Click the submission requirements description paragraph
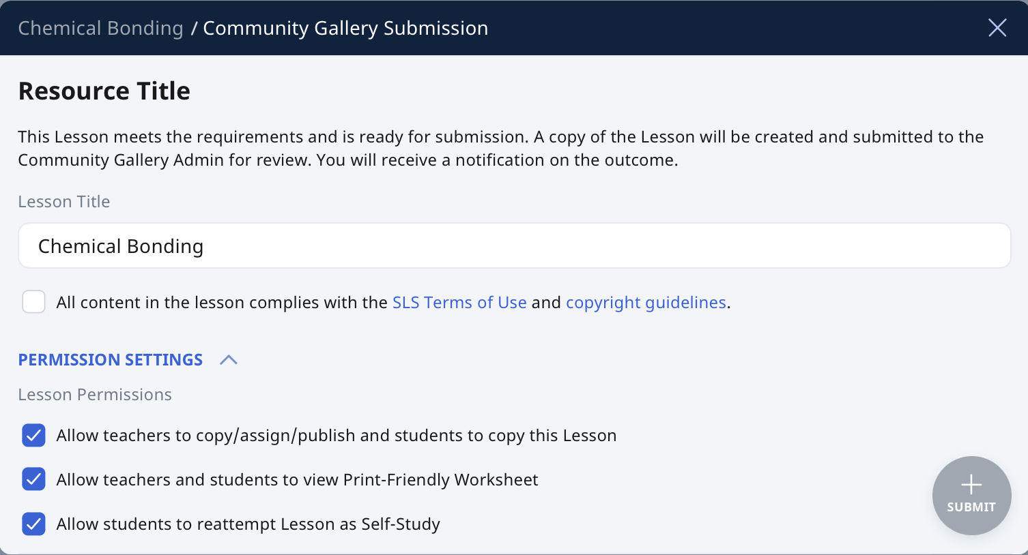 500,148
